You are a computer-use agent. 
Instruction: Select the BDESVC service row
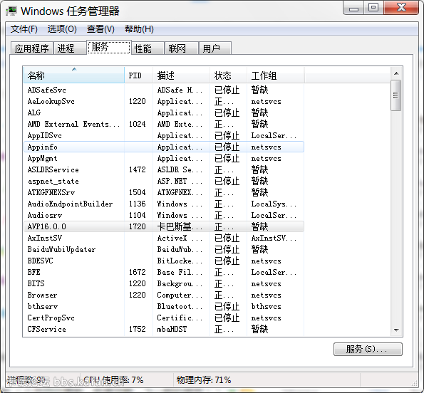[x=164, y=261]
